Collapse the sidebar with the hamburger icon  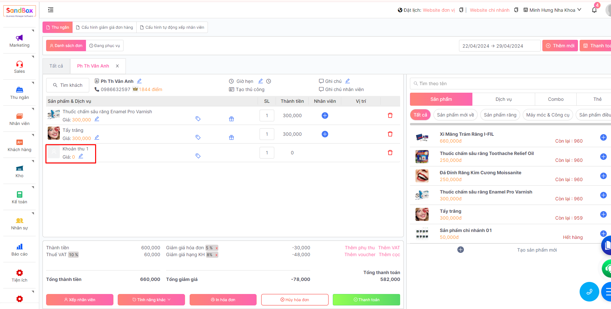click(x=51, y=10)
